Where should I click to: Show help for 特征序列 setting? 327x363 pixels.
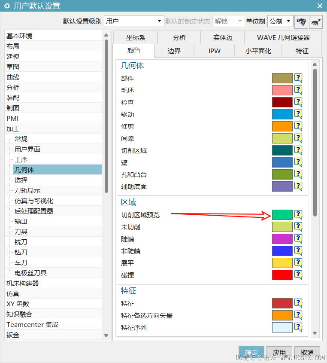coord(298,327)
